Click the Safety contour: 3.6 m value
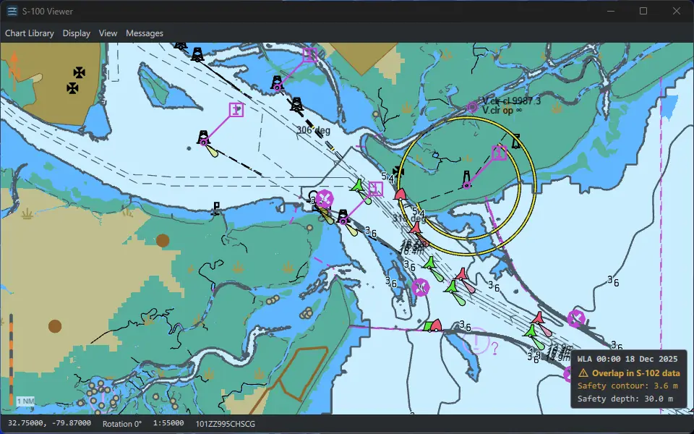 point(627,386)
